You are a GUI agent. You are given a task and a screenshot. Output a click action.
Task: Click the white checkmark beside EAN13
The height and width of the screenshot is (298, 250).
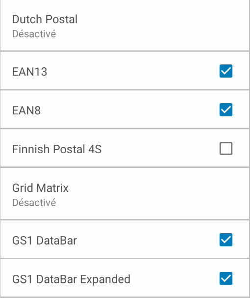point(226,71)
